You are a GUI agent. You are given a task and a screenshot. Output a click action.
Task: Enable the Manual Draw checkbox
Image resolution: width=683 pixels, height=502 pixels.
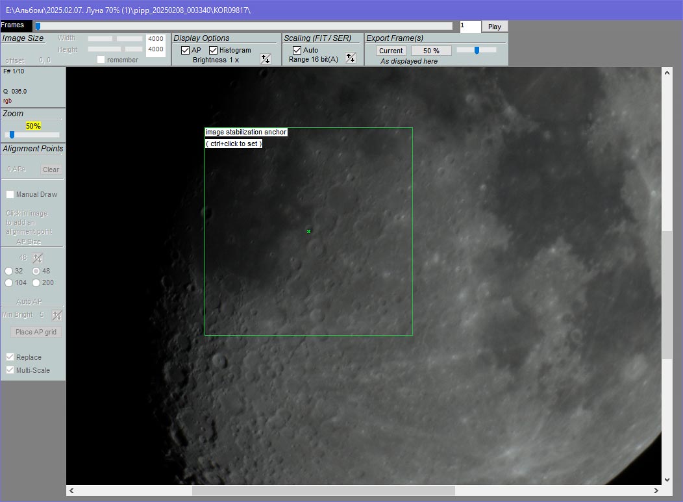(10, 194)
